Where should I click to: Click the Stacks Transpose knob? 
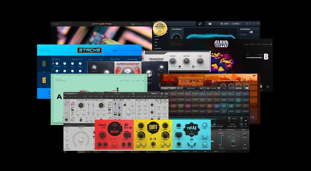pos(57,64)
